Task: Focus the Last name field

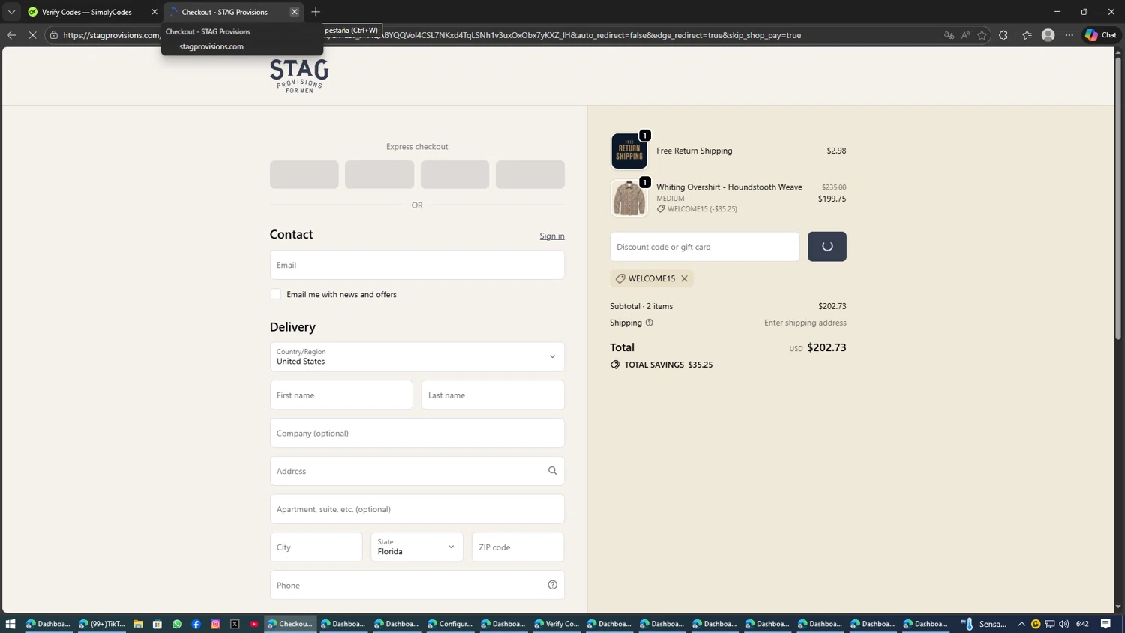Action: click(493, 395)
